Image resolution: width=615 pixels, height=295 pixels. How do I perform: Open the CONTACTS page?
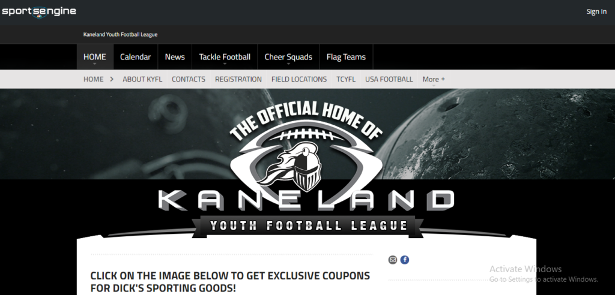click(188, 79)
